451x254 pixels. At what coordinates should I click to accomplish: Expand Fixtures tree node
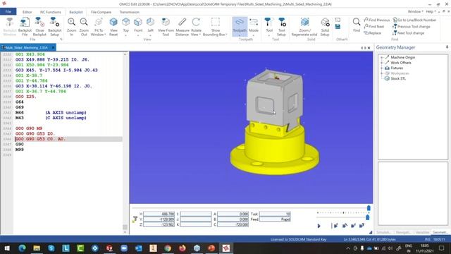pyautogui.click(x=382, y=68)
